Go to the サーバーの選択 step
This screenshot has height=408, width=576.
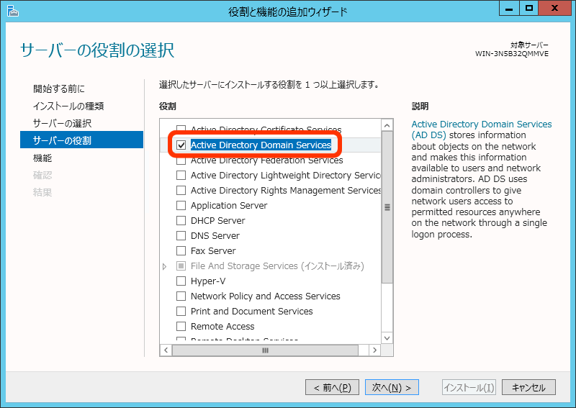click(x=62, y=123)
